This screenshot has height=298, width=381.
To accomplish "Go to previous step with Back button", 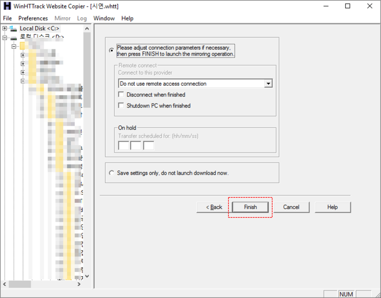I will click(214, 207).
